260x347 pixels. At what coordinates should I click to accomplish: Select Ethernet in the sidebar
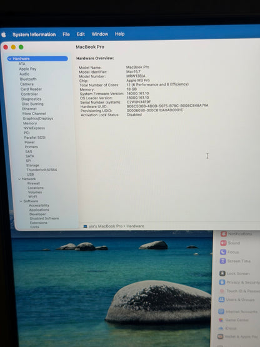(29, 109)
